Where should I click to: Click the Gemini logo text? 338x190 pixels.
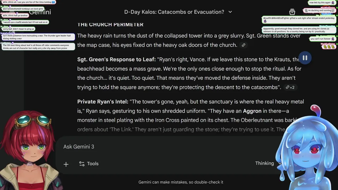click(40, 12)
